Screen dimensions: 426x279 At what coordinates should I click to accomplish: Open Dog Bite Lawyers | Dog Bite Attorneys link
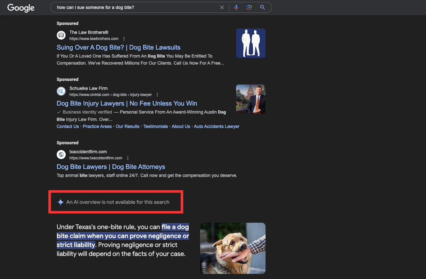111,167
